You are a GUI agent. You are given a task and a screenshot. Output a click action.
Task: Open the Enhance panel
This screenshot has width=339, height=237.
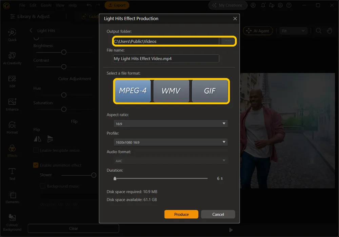12,105
